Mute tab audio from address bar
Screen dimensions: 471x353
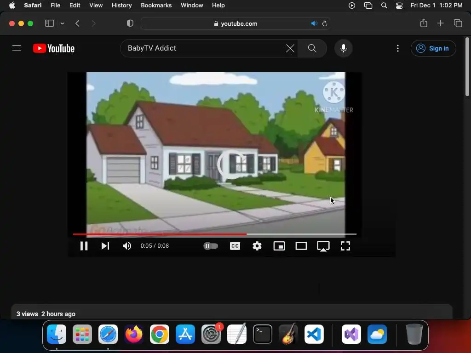point(314,23)
